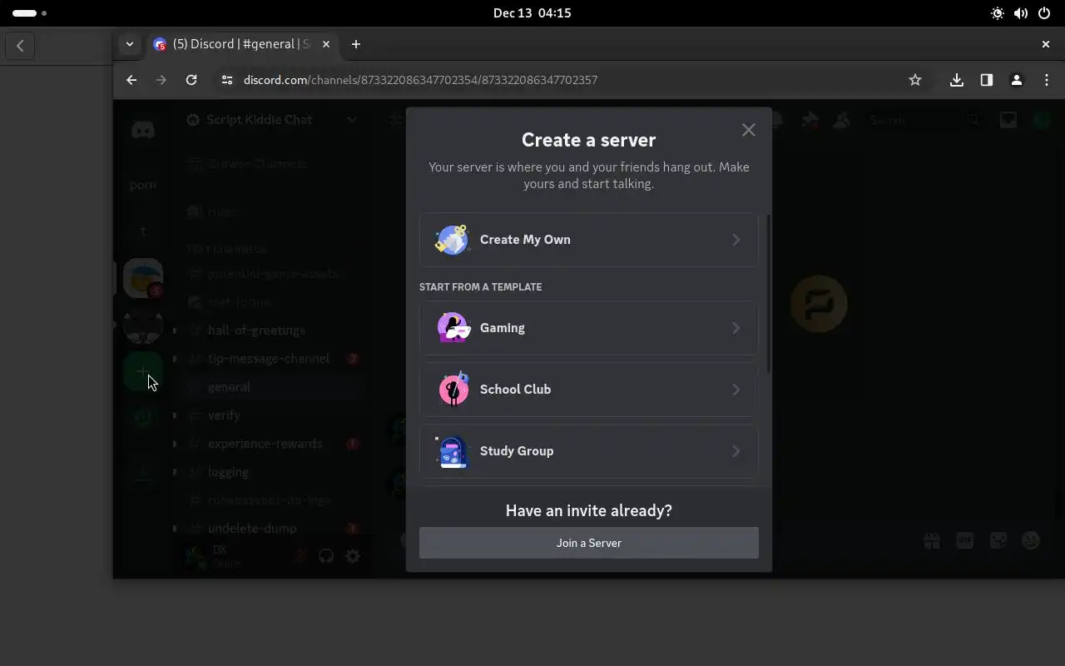Reload the Discord page
This screenshot has height=666, width=1065.
coord(191,80)
